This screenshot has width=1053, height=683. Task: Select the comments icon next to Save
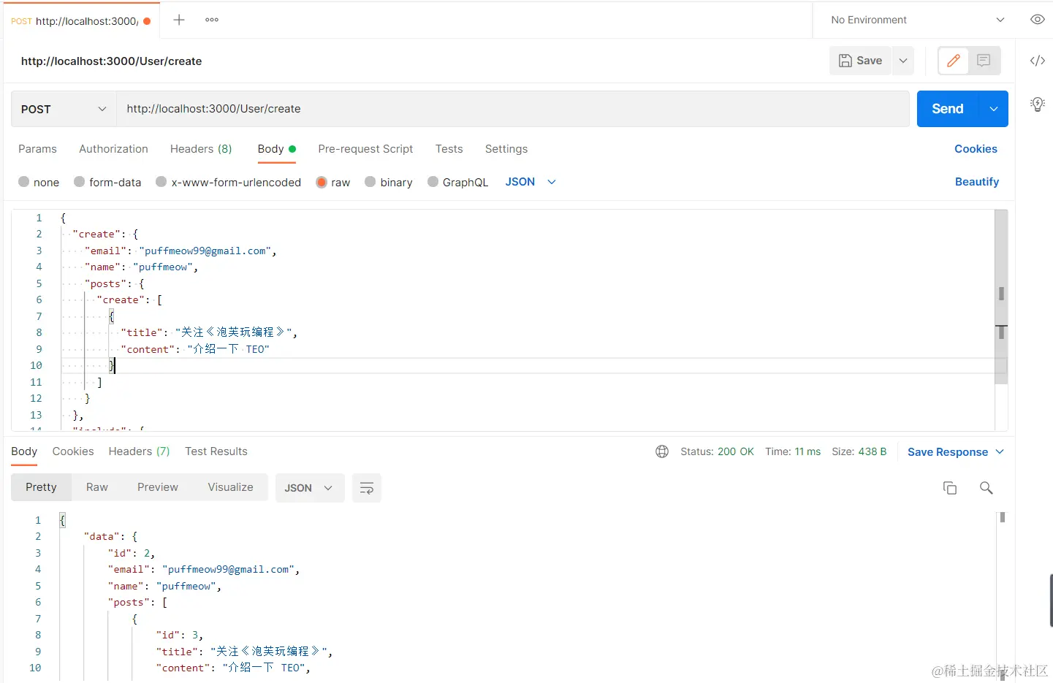pos(983,61)
